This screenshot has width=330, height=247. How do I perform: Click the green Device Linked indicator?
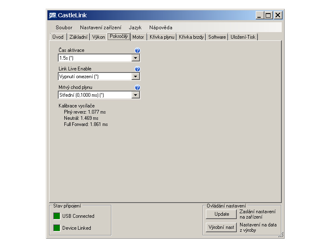[56, 228]
